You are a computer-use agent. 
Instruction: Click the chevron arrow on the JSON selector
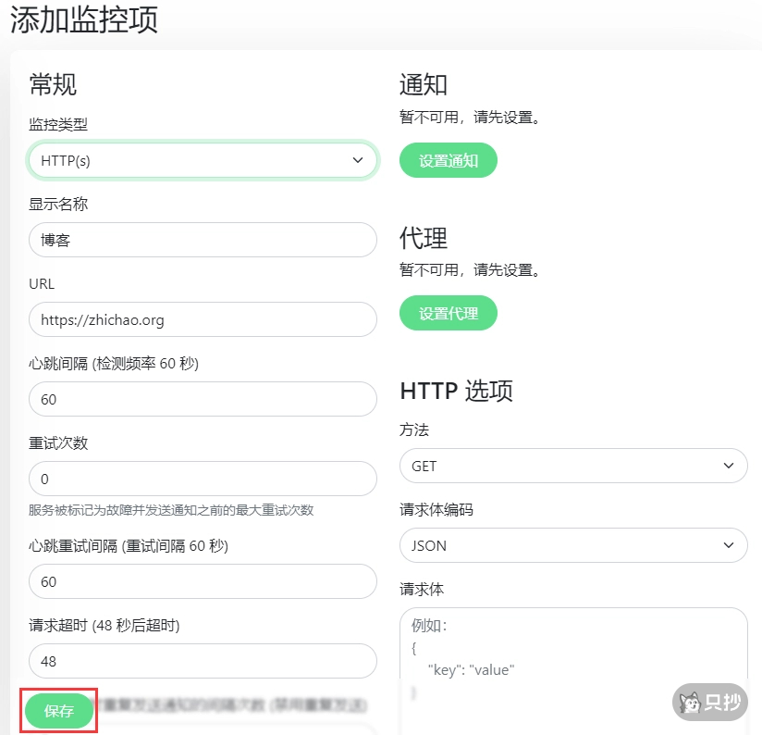point(730,545)
